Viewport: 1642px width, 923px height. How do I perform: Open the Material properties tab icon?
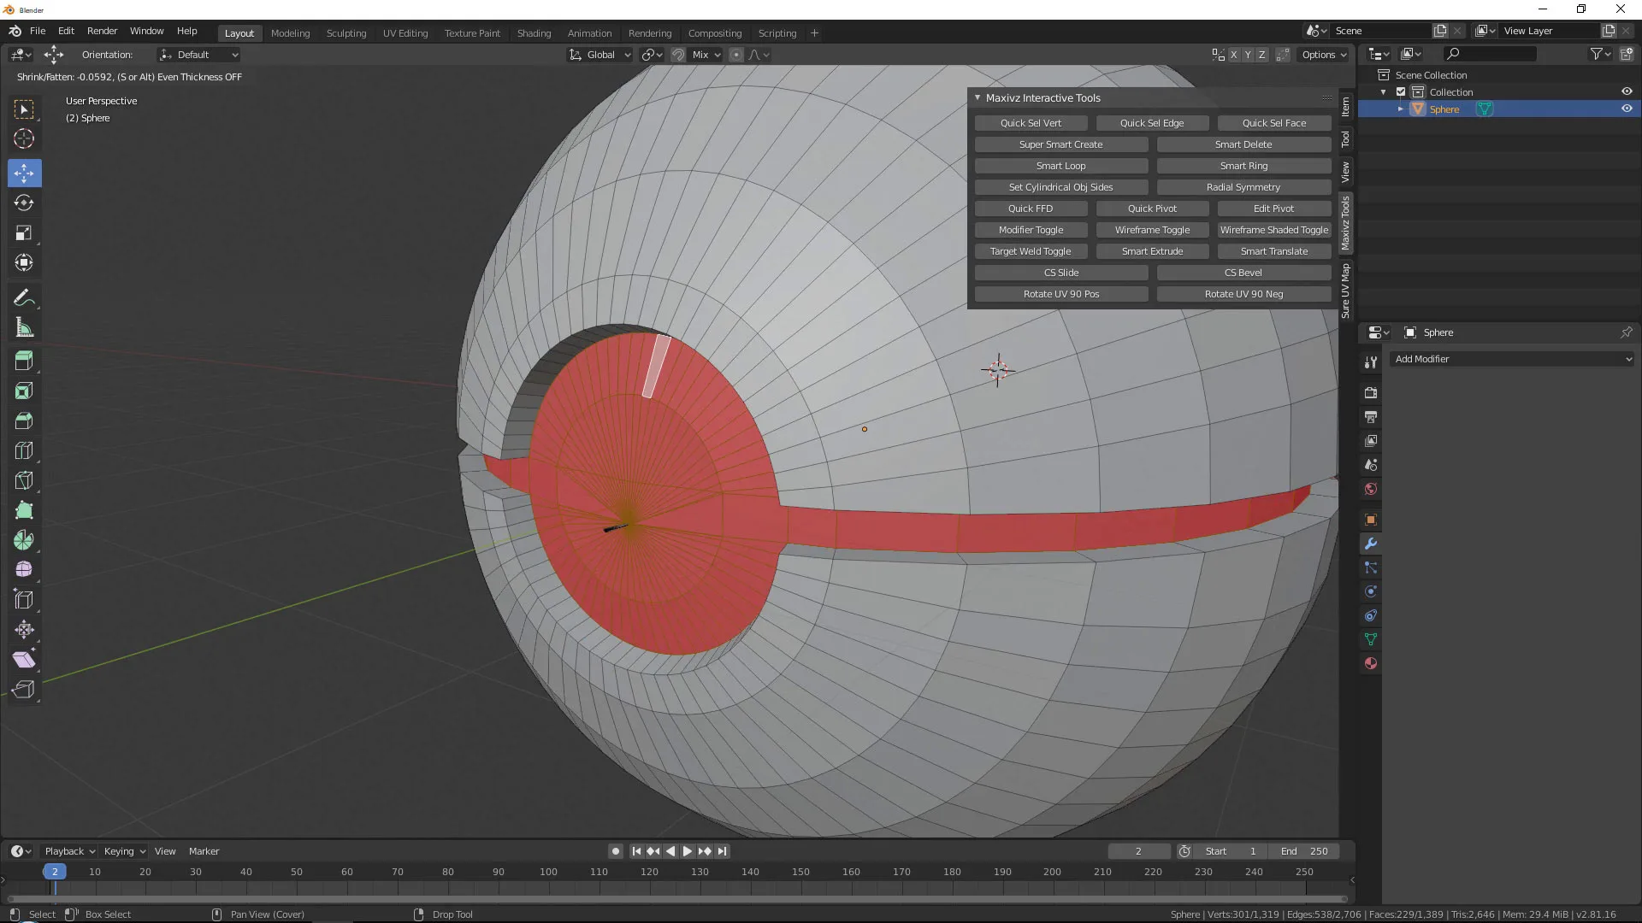(x=1371, y=663)
